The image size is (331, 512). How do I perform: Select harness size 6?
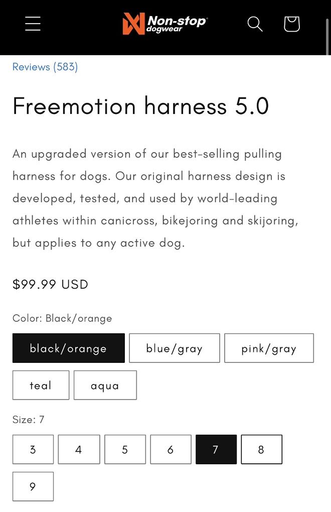point(171,449)
